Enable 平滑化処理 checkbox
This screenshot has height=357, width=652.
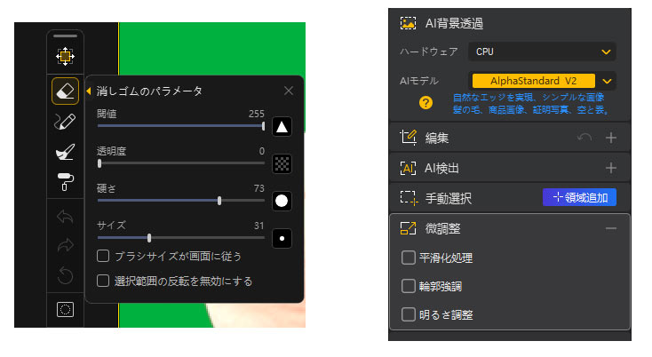pos(409,258)
